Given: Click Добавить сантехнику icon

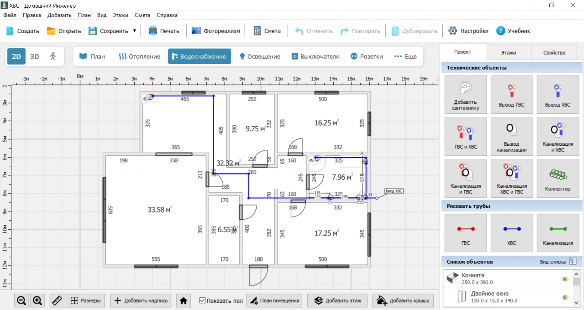Looking at the screenshot, I should [x=465, y=95].
